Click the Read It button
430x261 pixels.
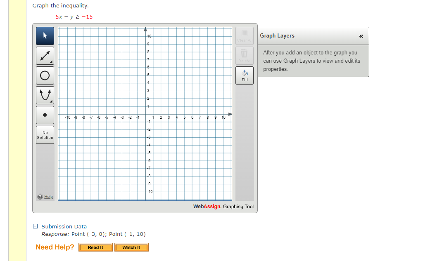tap(95, 247)
